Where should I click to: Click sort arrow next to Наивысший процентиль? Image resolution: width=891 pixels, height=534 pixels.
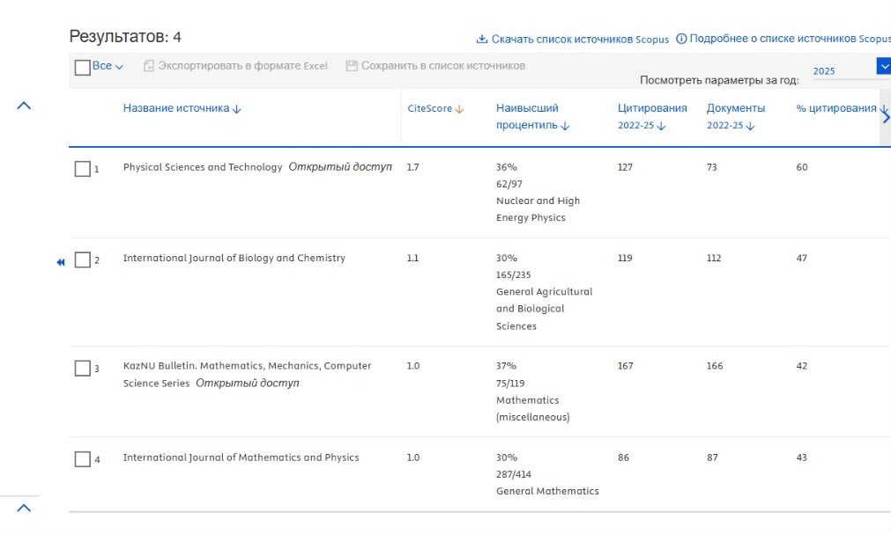coord(565,126)
